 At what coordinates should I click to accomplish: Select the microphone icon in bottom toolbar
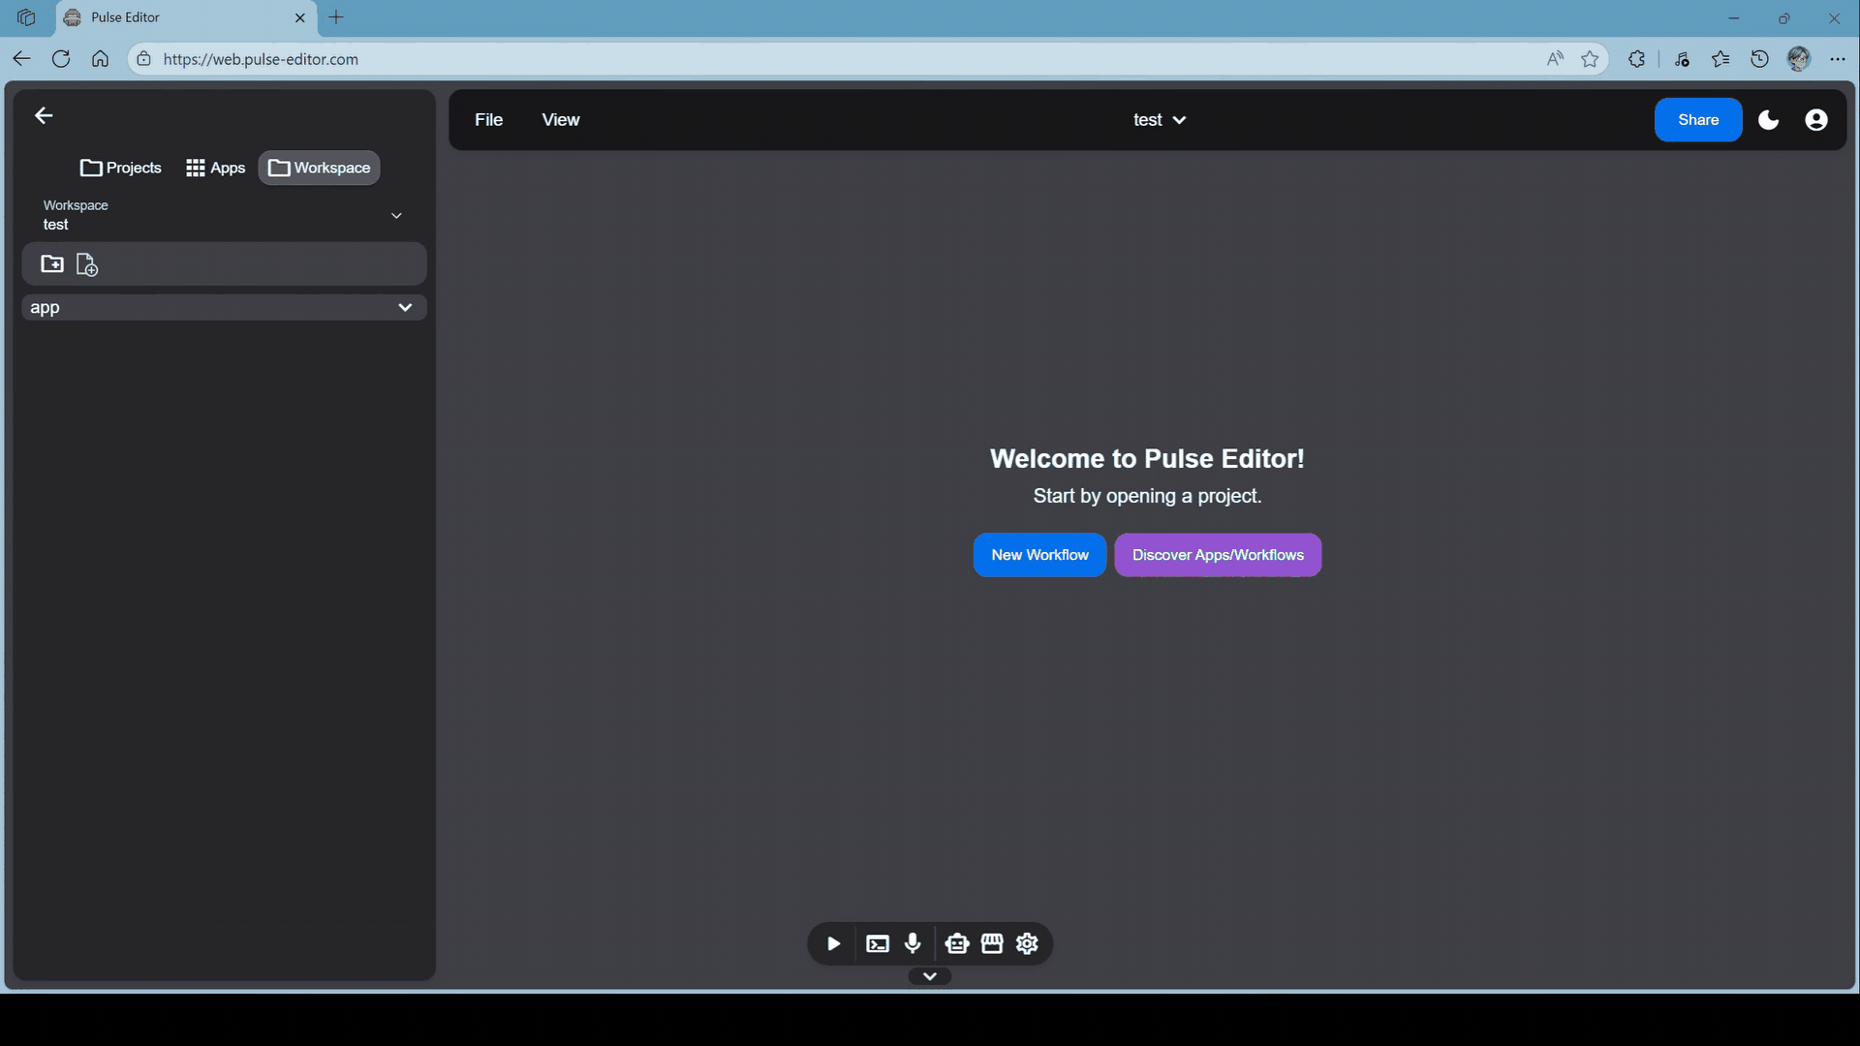pos(913,943)
